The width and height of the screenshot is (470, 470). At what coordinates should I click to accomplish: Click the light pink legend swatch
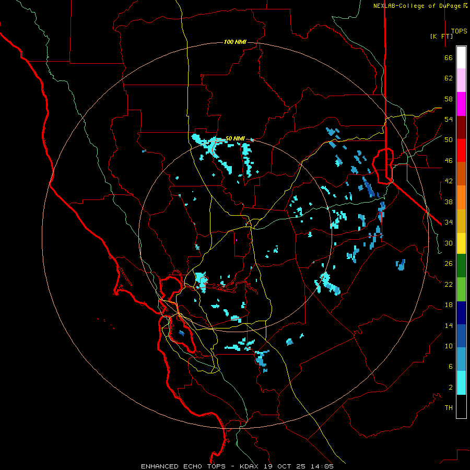461,80
